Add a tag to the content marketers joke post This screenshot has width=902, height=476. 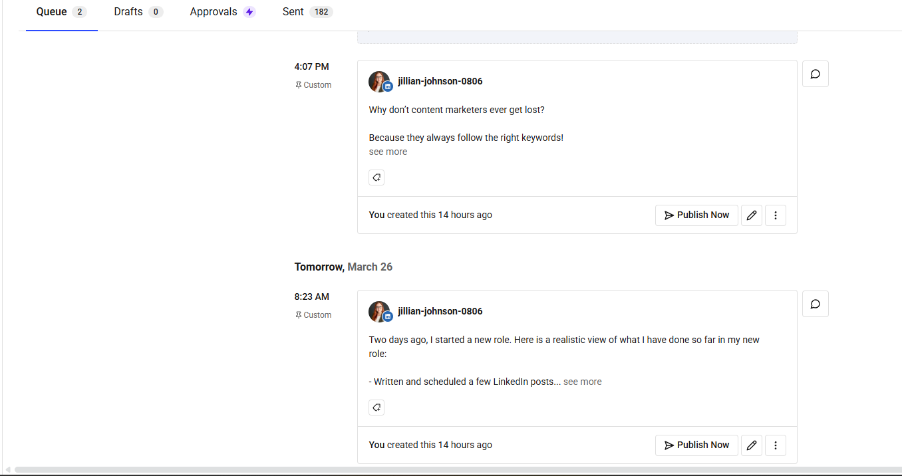click(x=376, y=177)
